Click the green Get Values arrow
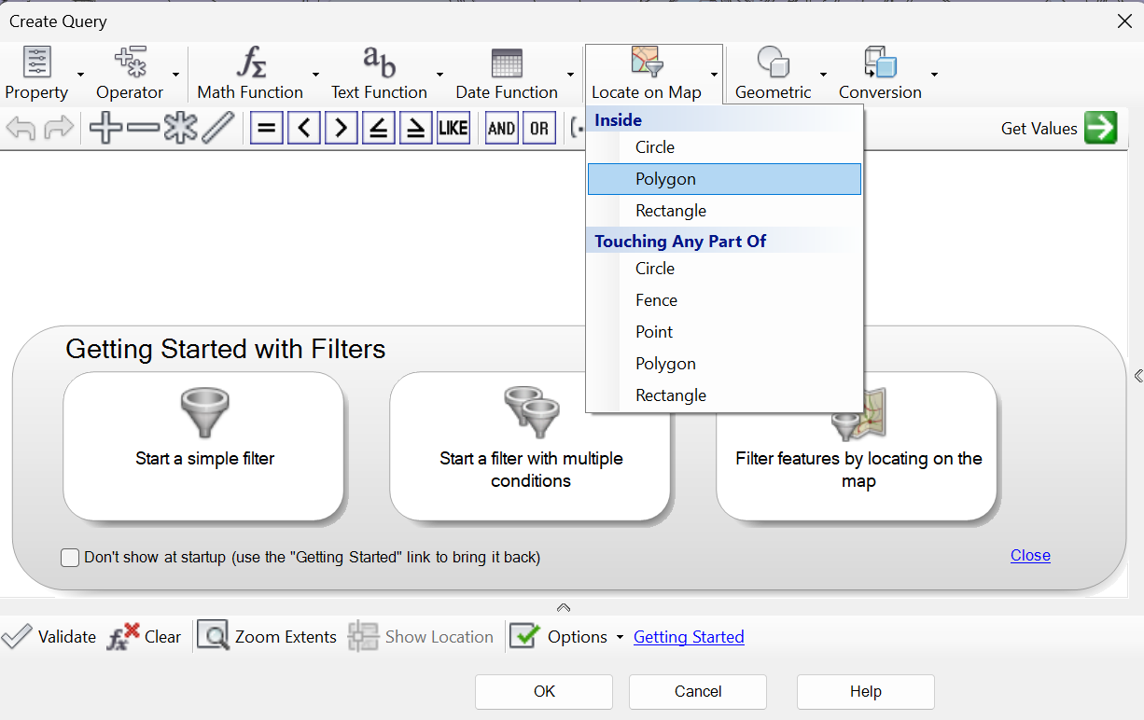Viewport: 1144px width, 720px height. click(x=1101, y=128)
